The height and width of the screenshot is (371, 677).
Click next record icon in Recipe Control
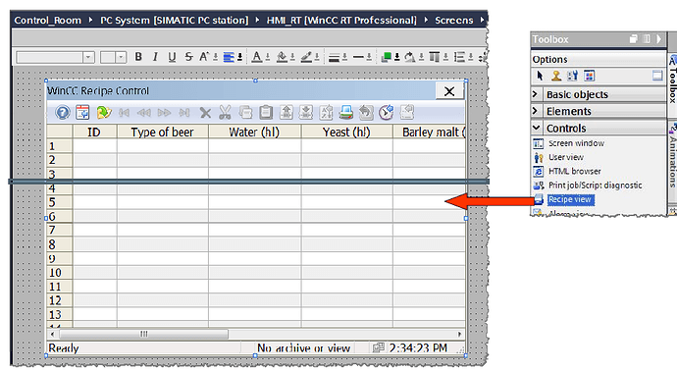164,113
